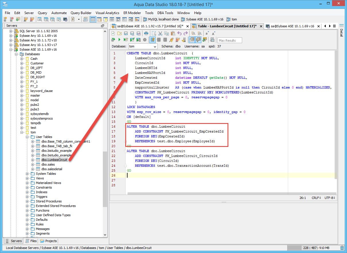347x253 pixels.
Task: Click the Open file folder icon
Action: click(x=119, y=33)
